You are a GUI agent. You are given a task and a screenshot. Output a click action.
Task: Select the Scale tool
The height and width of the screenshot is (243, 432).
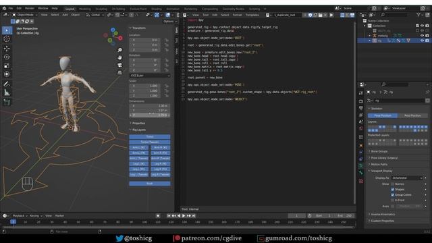[7, 65]
